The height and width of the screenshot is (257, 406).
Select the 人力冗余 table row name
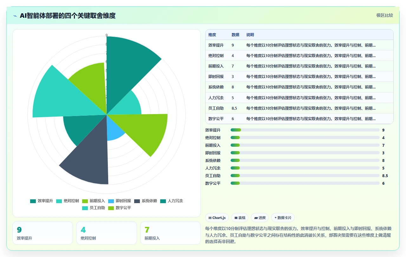pyautogui.click(x=216, y=98)
